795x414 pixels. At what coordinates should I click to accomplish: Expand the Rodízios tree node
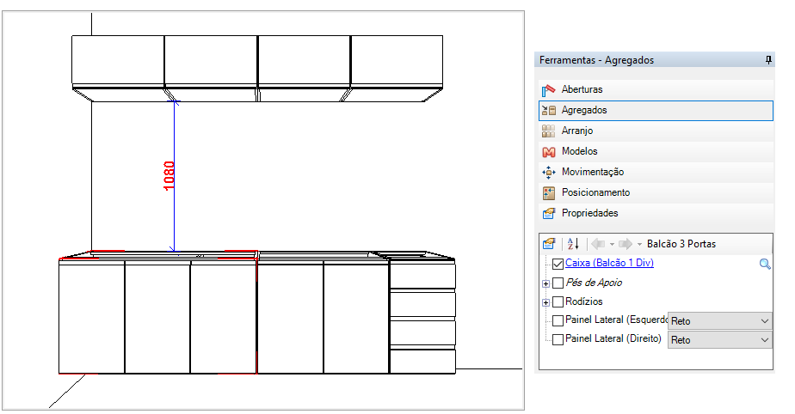tap(545, 303)
